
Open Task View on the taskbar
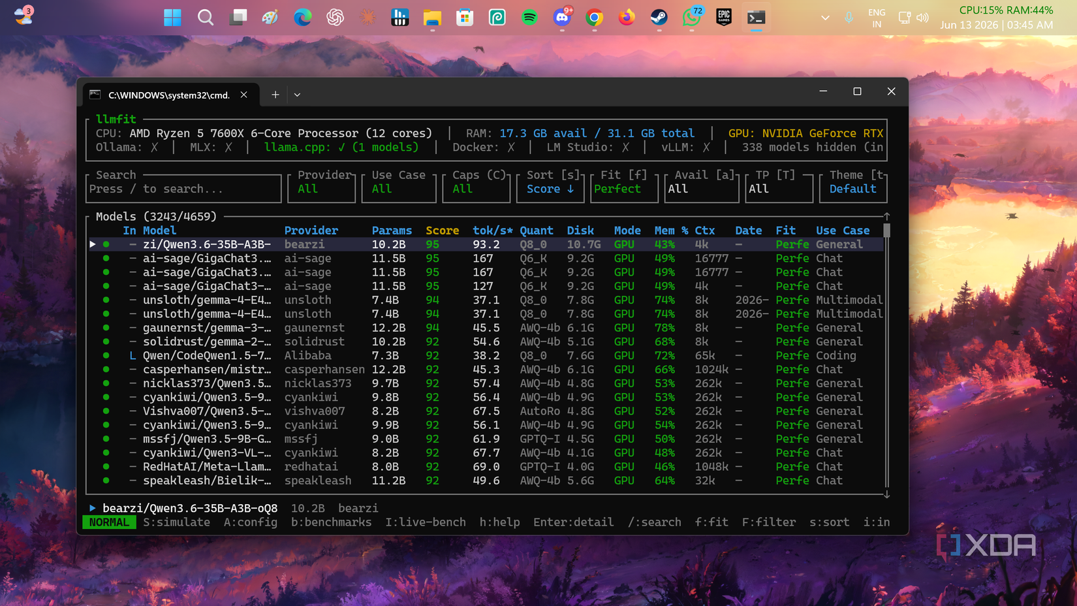coord(238,18)
